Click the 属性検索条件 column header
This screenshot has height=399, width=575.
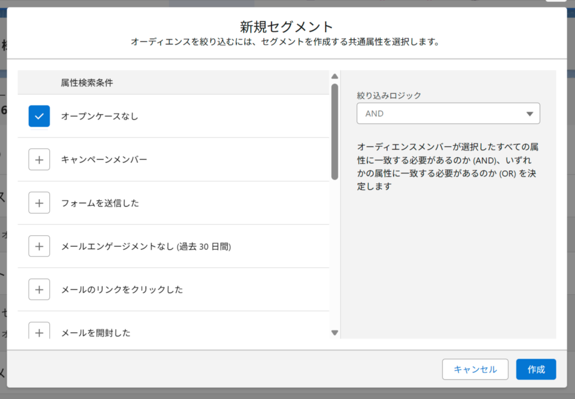(87, 83)
